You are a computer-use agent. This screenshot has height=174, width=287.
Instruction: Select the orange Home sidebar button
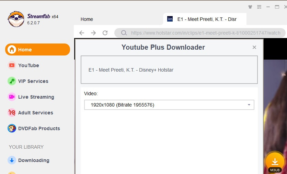point(37,50)
